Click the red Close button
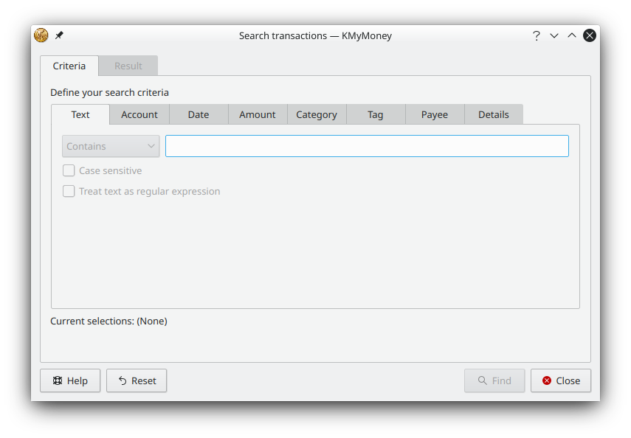 pyautogui.click(x=561, y=380)
